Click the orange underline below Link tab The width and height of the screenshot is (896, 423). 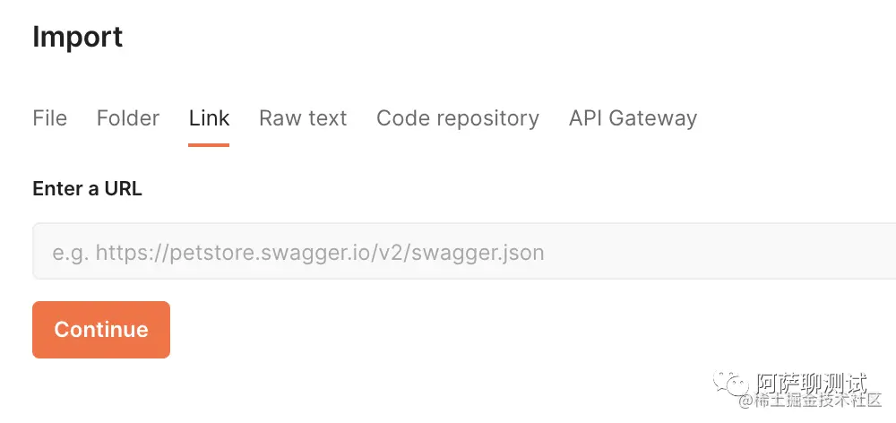pyautogui.click(x=209, y=144)
